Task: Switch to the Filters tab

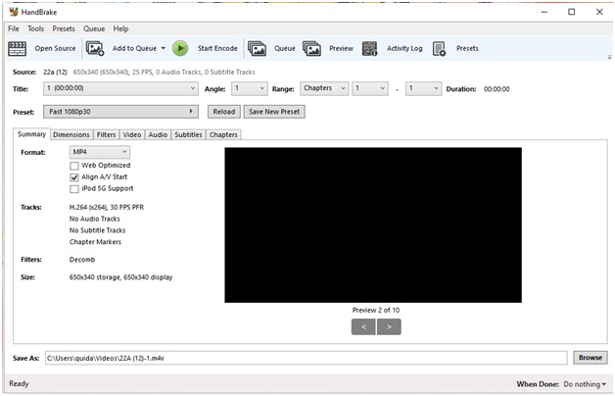Action: click(107, 134)
